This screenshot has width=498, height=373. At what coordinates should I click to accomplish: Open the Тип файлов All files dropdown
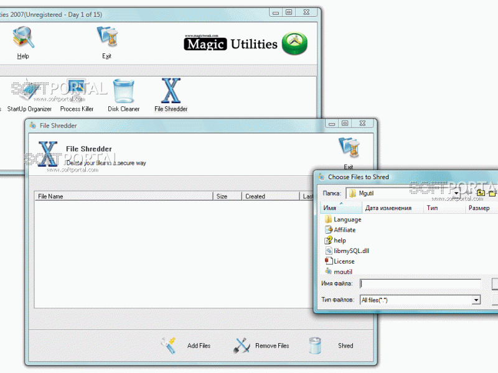(x=476, y=300)
